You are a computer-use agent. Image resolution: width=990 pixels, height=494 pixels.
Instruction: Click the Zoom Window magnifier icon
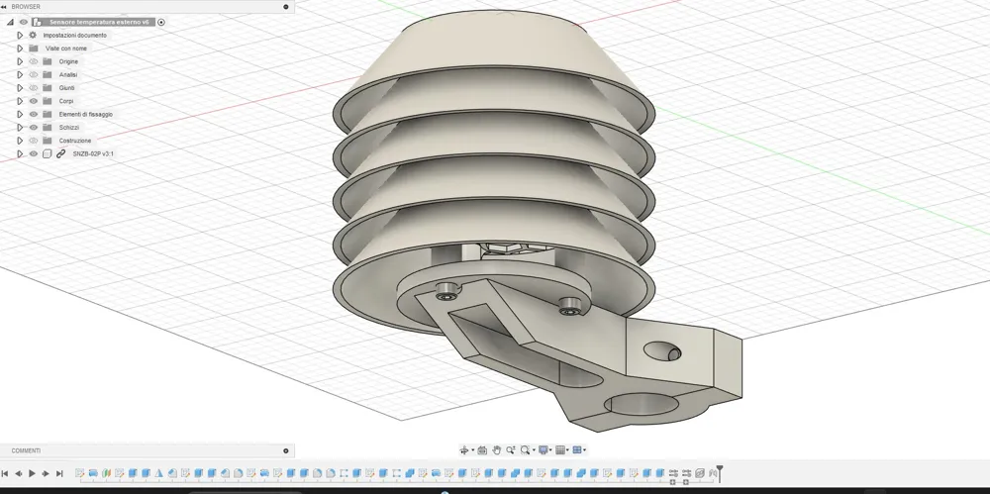click(x=525, y=450)
